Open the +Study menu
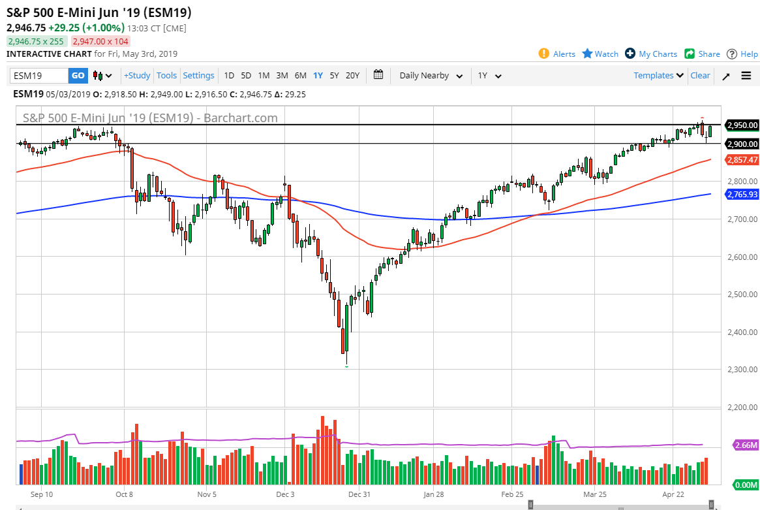Image resolution: width=760 pixels, height=510 pixels. [137, 75]
